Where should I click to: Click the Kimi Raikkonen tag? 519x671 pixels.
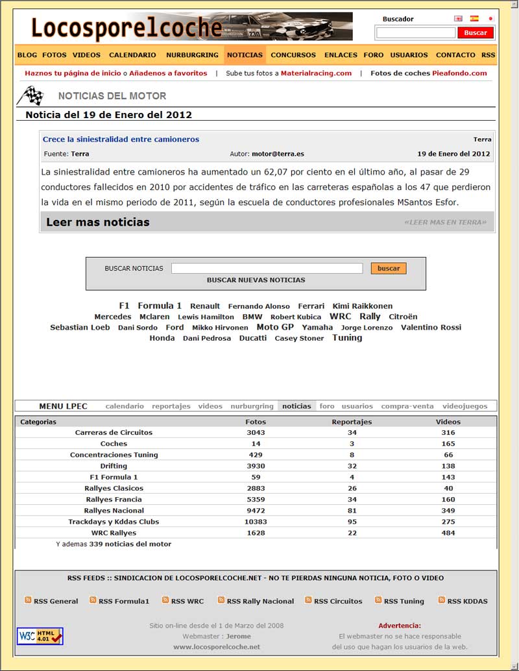pyautogui.click(x=363, y=306)
